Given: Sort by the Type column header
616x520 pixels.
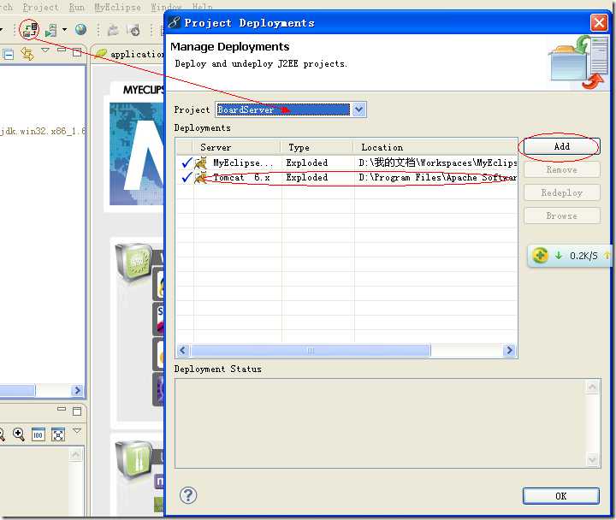Looking at the screenshot, I should coord(317,147).
